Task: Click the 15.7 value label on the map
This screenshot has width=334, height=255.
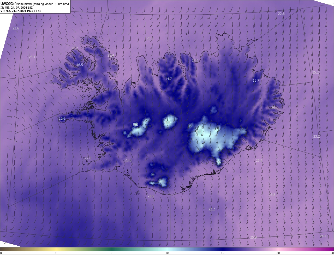Action: [x=256, y=81]
